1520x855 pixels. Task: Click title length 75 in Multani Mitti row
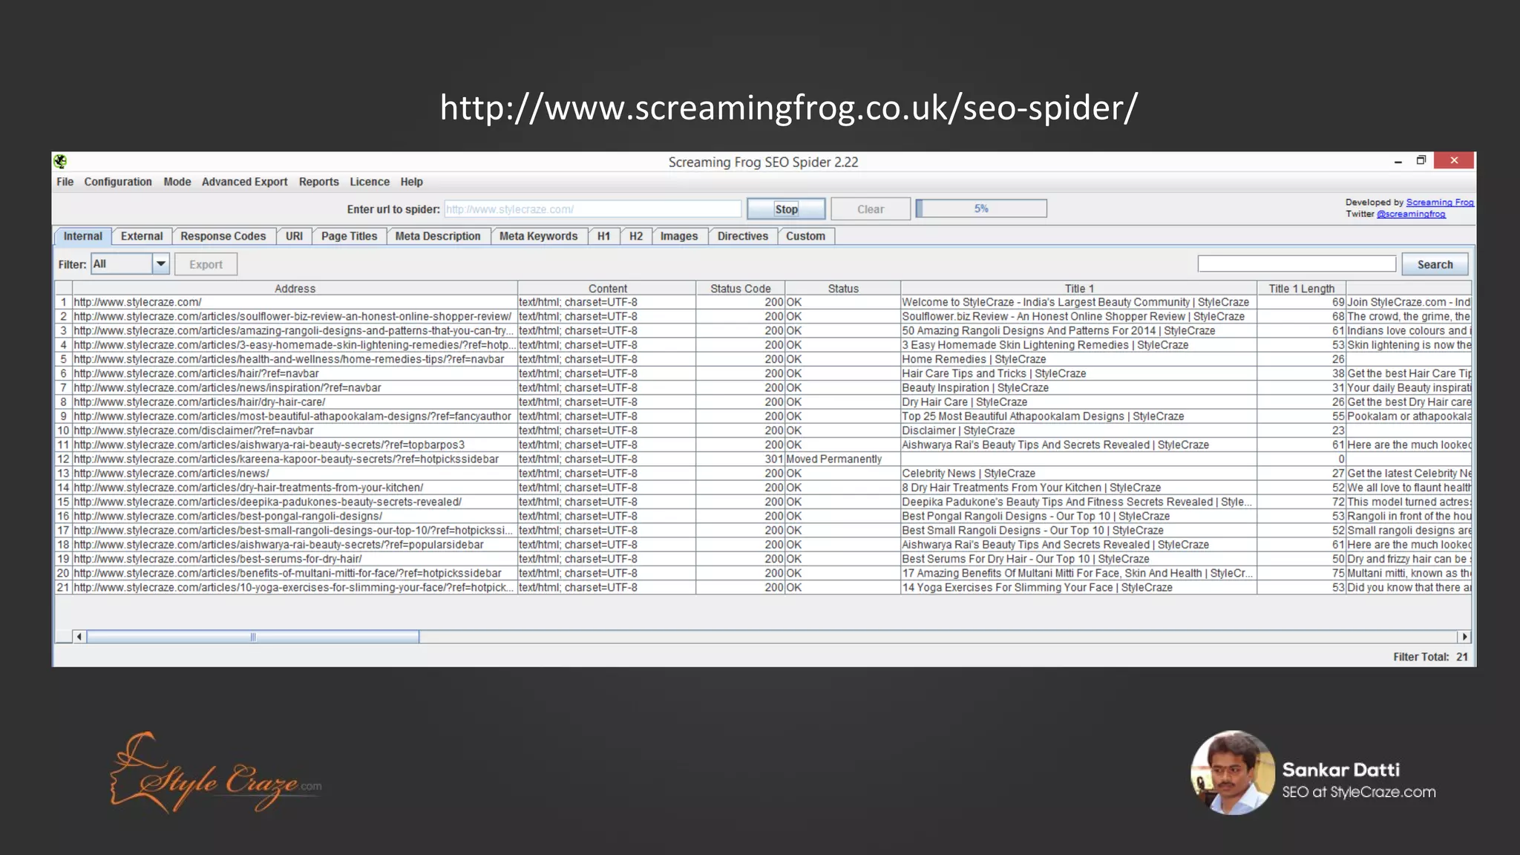pyautogui.click(x=1301, y=573)
